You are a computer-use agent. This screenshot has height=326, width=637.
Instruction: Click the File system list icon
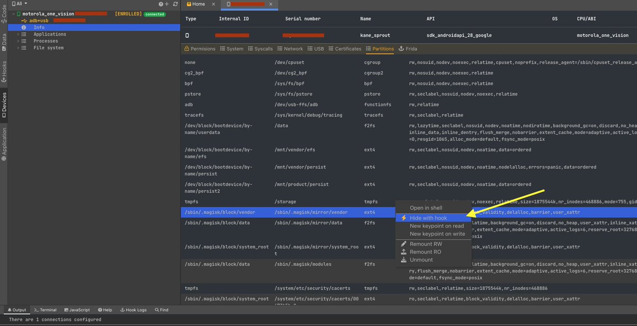(x=24, y=48)
